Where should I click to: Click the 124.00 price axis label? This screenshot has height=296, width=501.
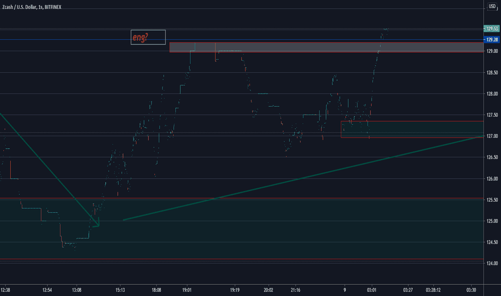point(492,263)
